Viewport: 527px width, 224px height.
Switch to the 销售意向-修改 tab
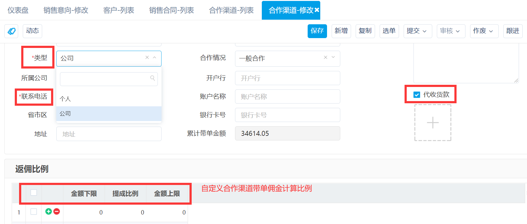coord(66,10)
